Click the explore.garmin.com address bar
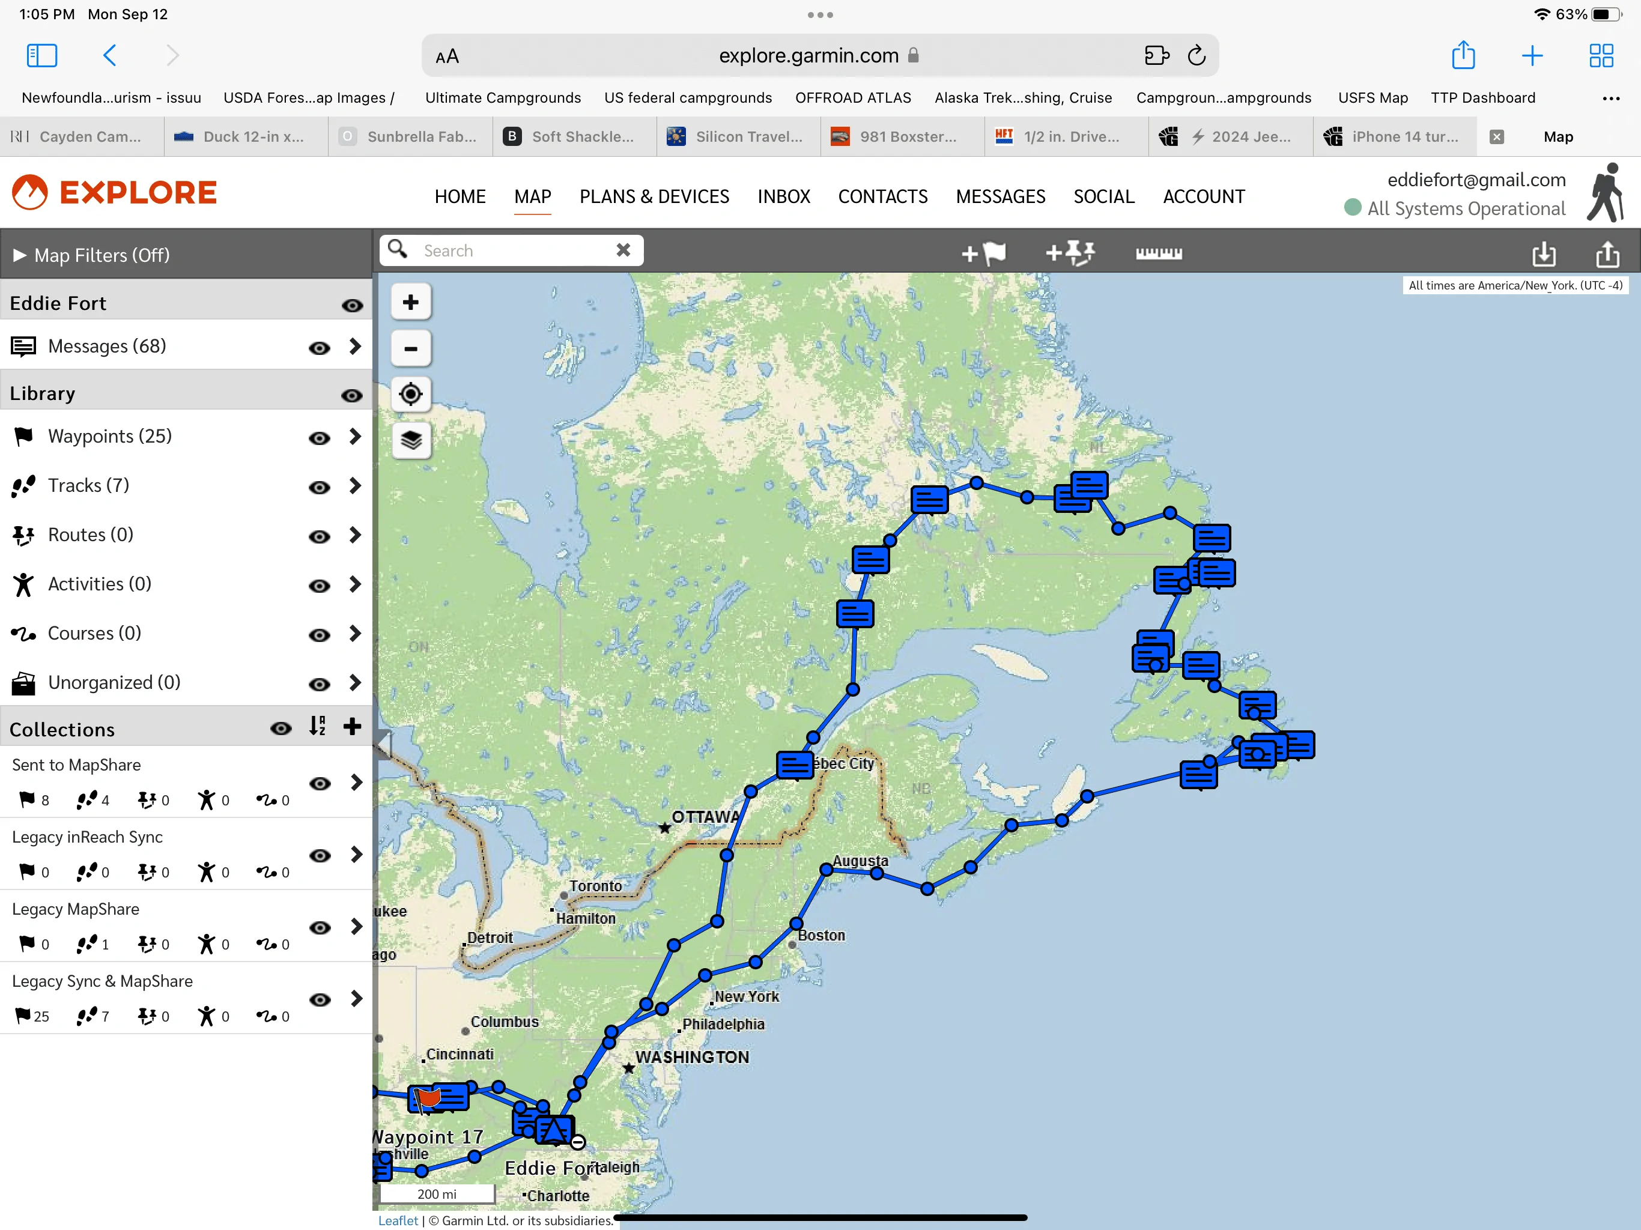This screenshot has height=1230, width=1641. (820, 56)
